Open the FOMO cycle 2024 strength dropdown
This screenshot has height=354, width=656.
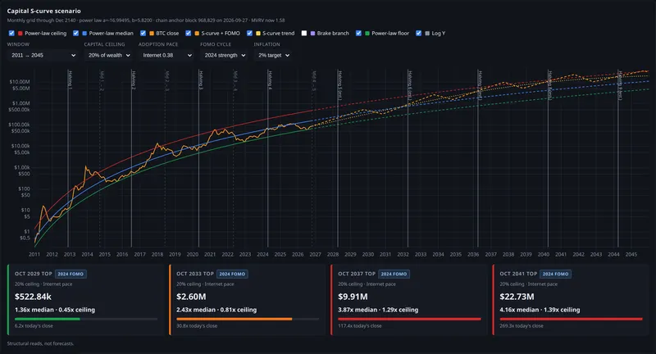point(224,55)
